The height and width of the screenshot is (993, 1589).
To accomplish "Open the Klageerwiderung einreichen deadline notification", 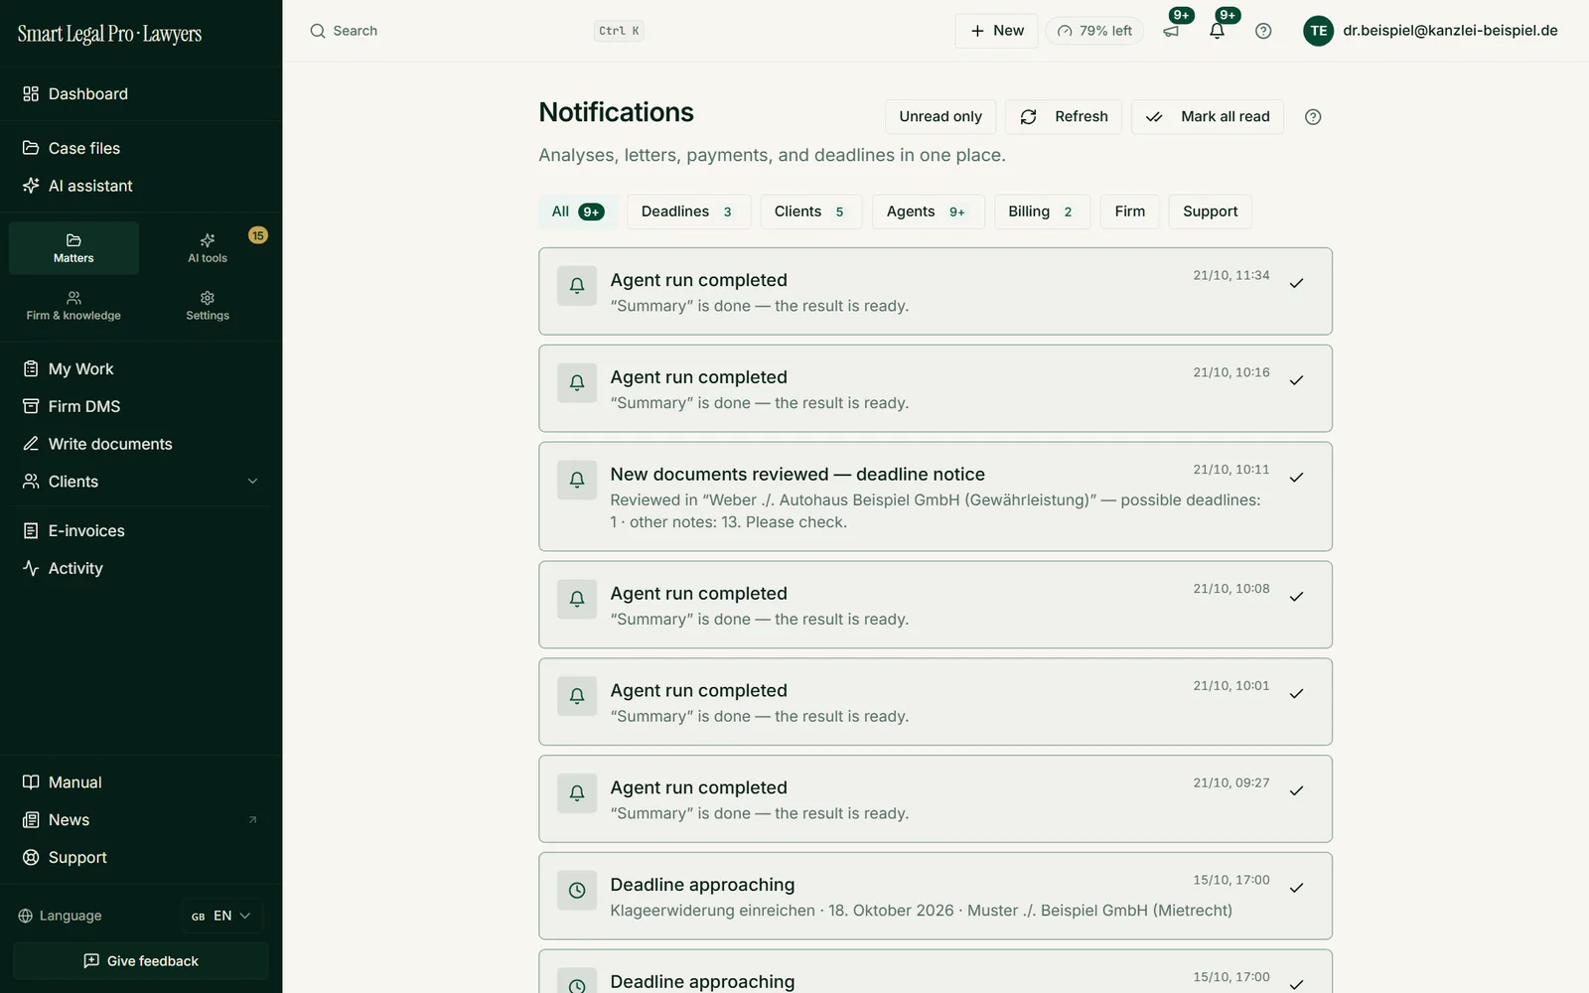I will 936,896.
